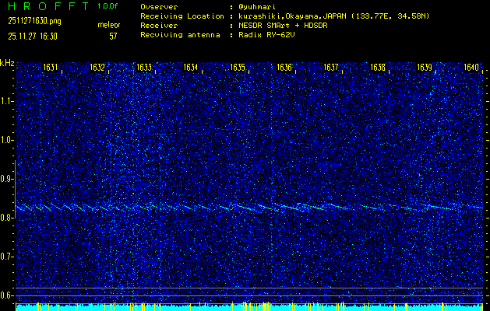Click the 0.8 frequency axis label
The height and width of the screenshot is (311, 490).
pyautogui.click(x=7, y=218)
